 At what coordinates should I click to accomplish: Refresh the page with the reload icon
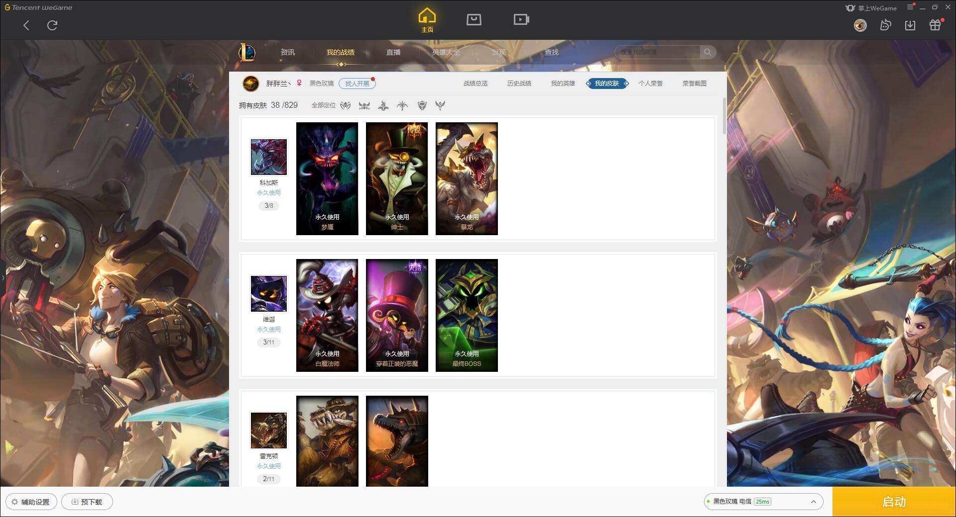[x=52, y=25]
